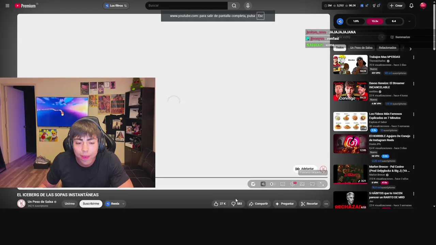The height and width of the screenshot is (245, 436).
Task: Click the search magnifier button
Action: (x=234, y=5)
